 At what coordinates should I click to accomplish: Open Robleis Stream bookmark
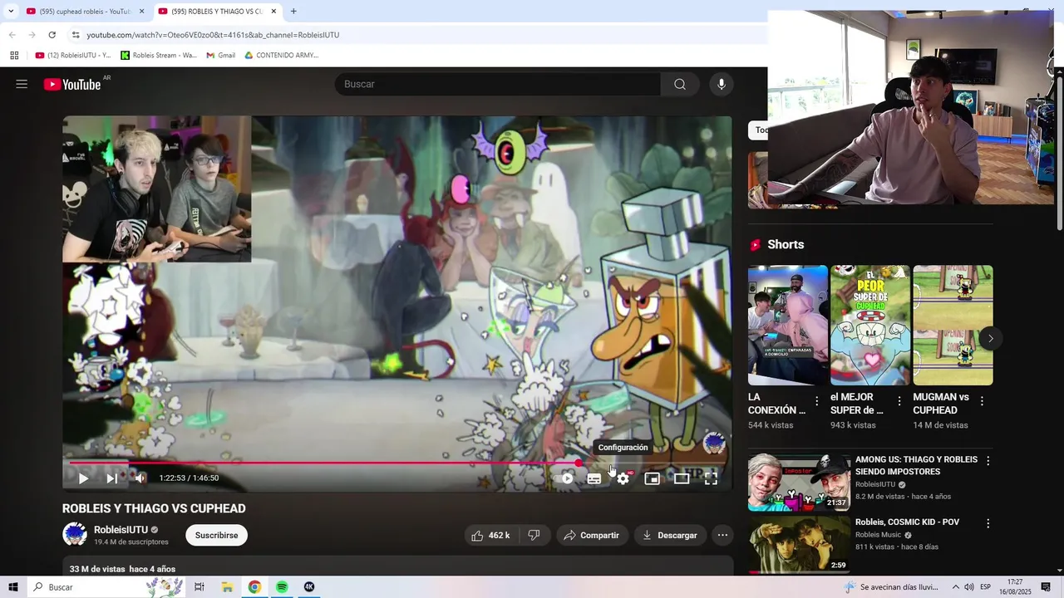159,56
